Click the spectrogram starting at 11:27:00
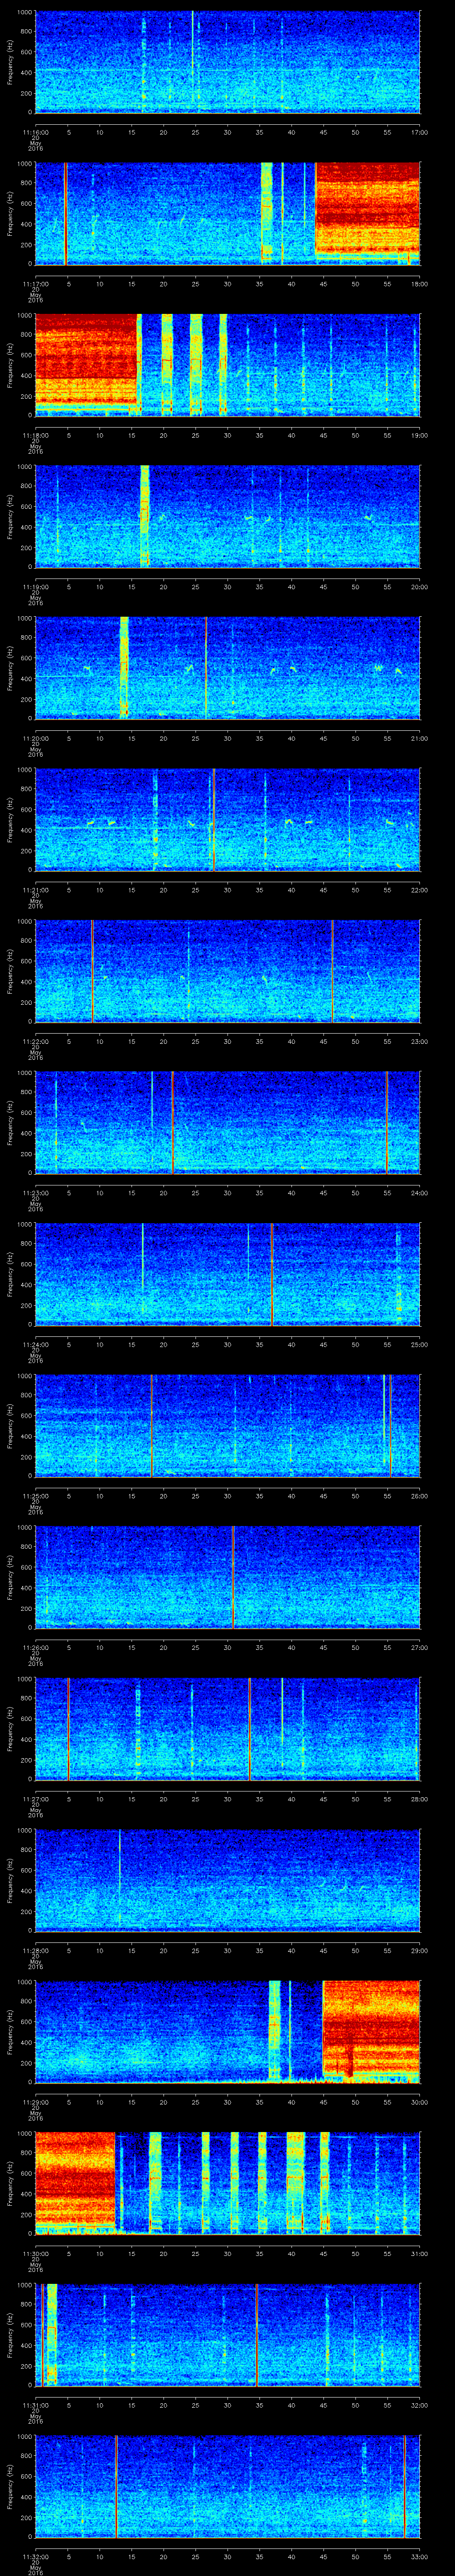Image resolution: width=455 pixels, height=2576 pixels. pyautogui.click(x=227, y=1728)
